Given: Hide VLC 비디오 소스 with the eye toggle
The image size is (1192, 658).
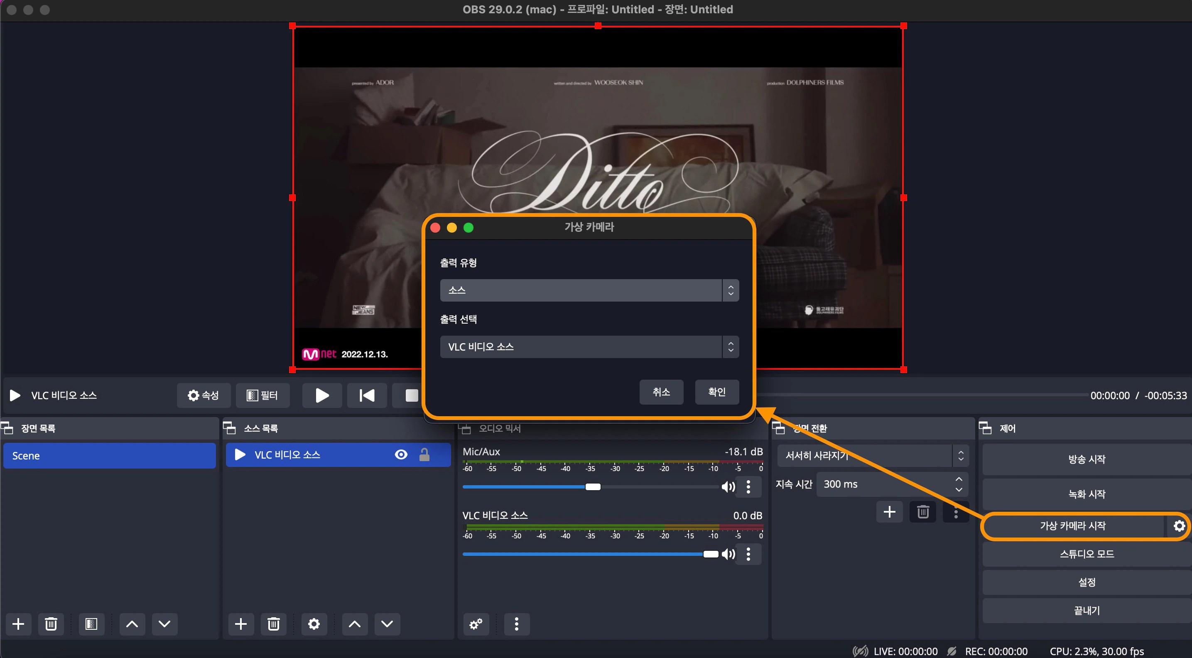Looking at the screenshot, I should coord(401,454).
